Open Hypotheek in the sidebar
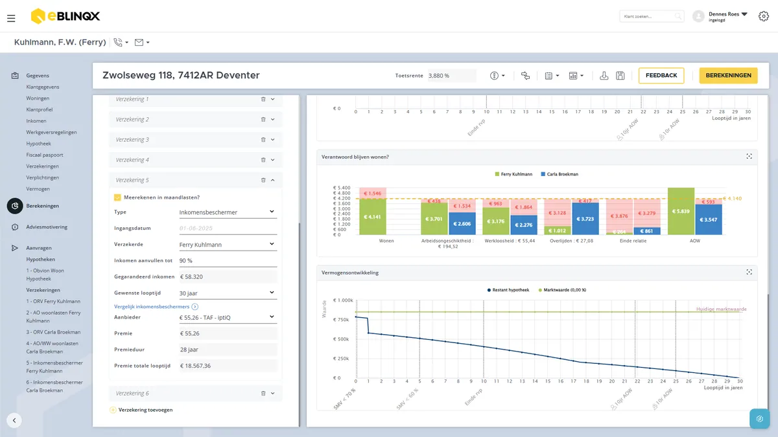 pos(39,144)
